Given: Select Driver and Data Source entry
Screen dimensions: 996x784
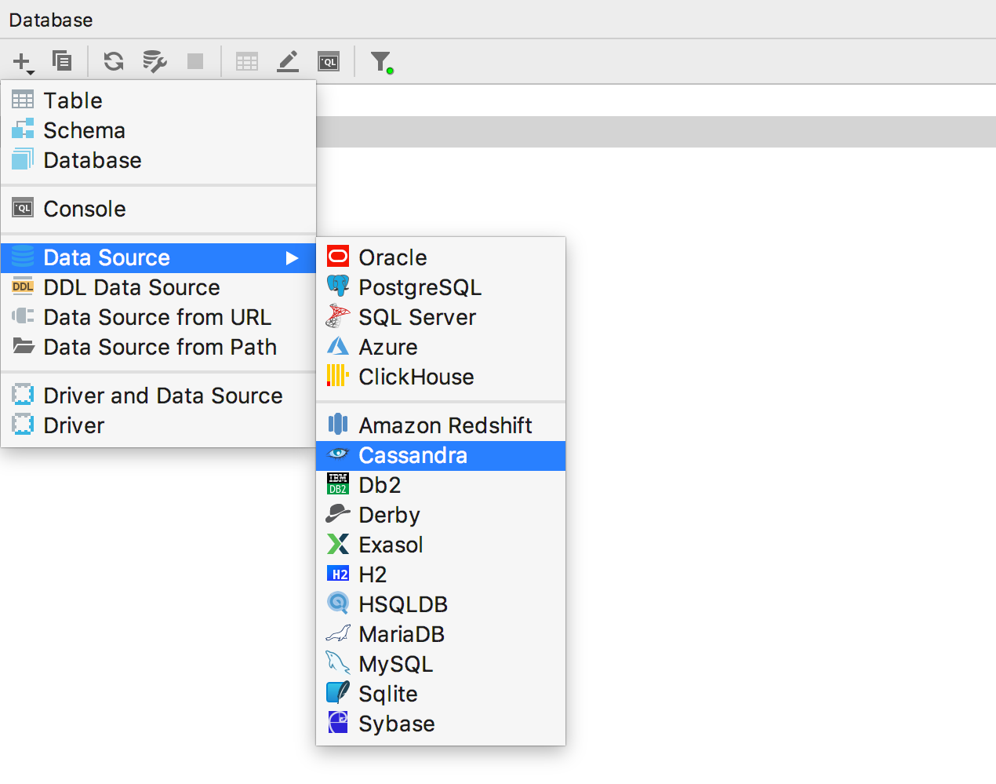Looking at the screenshot, I should tap(158, 396).
